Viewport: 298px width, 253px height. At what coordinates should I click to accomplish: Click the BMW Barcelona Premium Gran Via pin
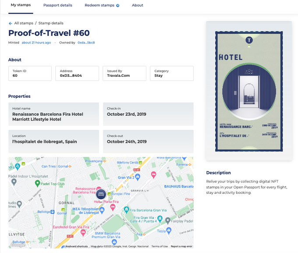(114, 242)
